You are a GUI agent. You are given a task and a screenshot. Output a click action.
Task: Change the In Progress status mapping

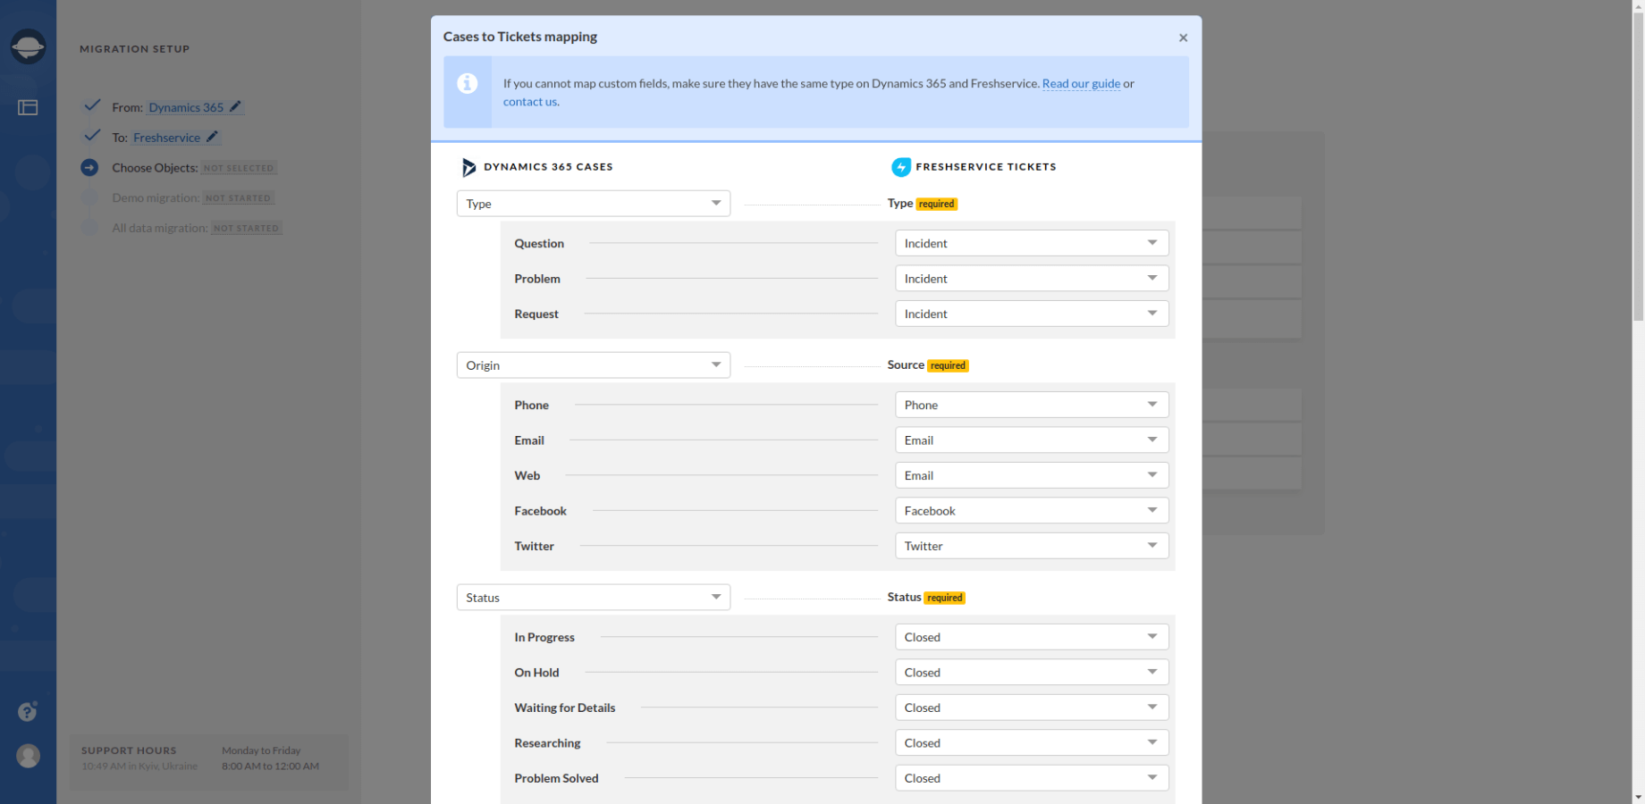click(x=1032, y=637)
